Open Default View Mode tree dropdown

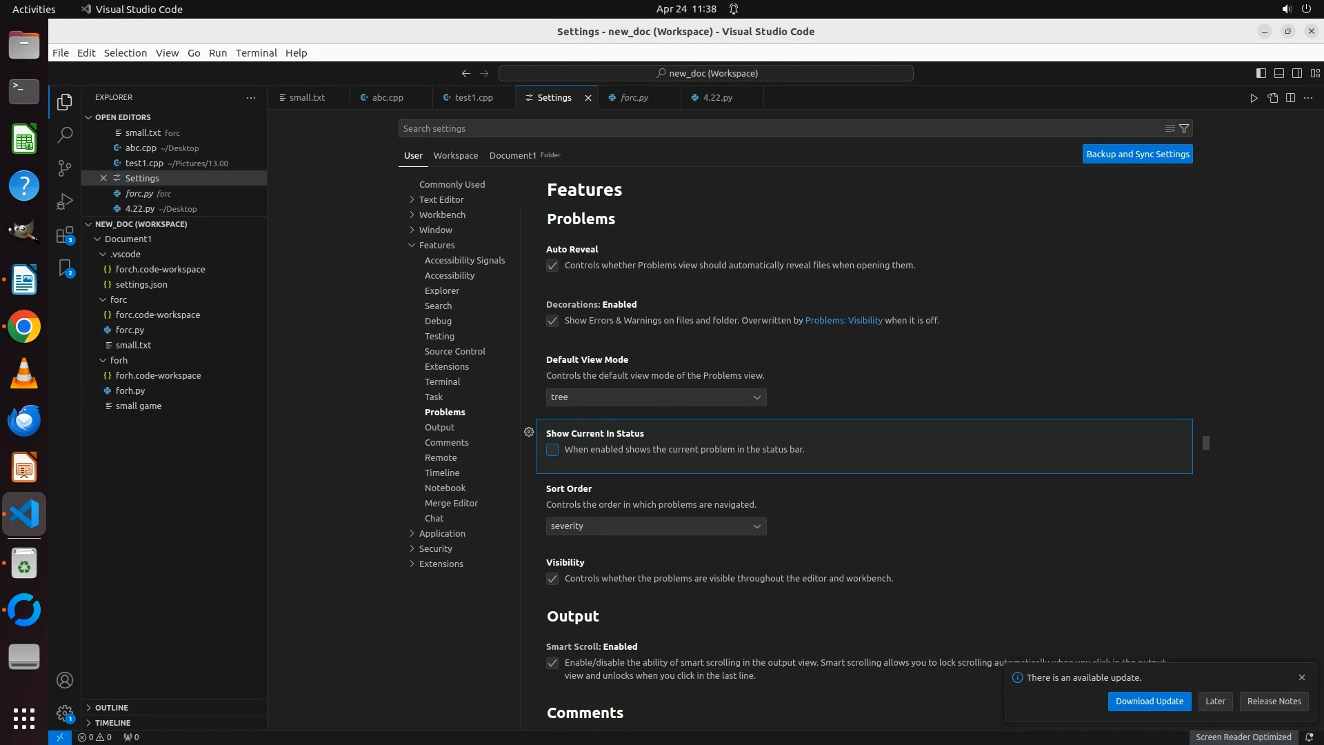[x=656, y=397]
